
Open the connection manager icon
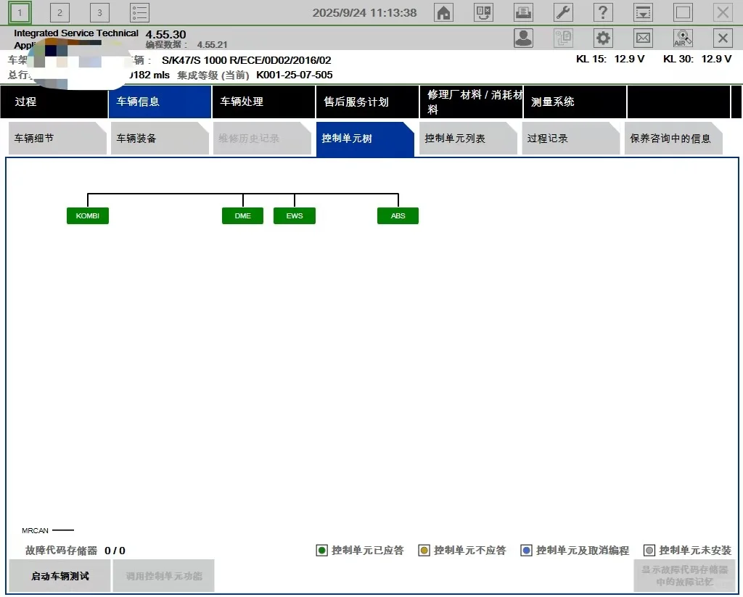[x=483, y=13]
